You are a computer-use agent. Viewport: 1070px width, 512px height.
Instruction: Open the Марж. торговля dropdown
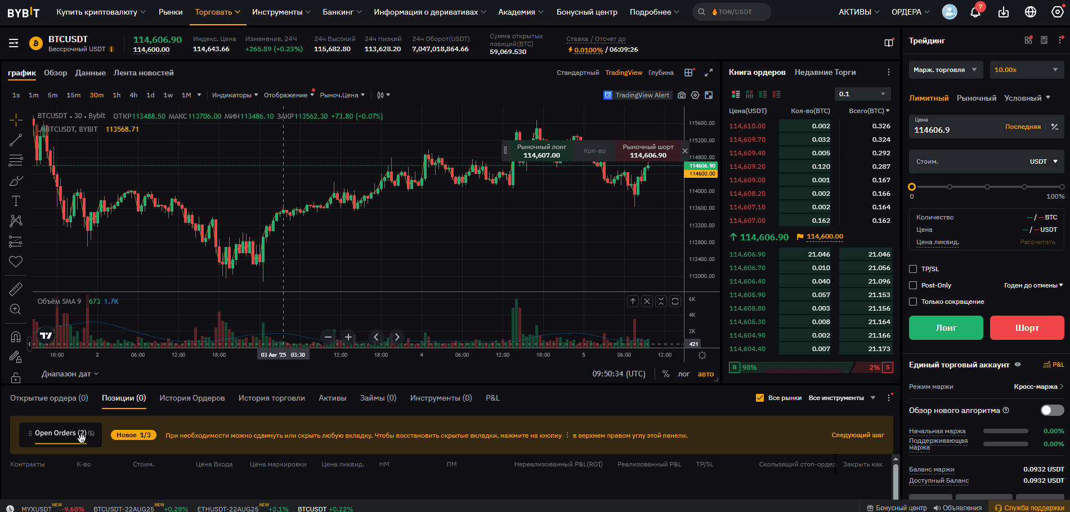[946, 70]
